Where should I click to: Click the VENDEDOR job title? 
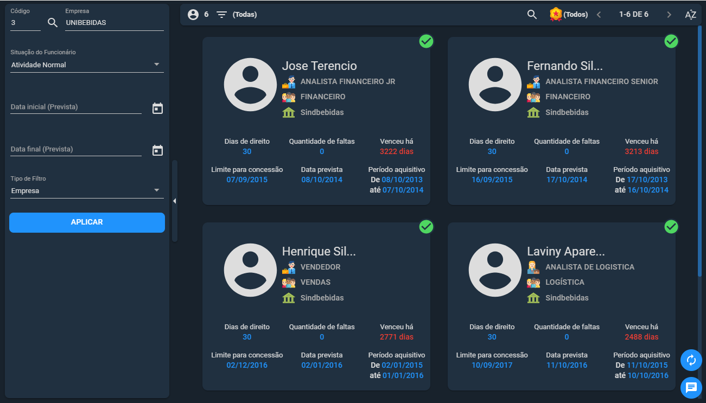(x=321, y=267)
